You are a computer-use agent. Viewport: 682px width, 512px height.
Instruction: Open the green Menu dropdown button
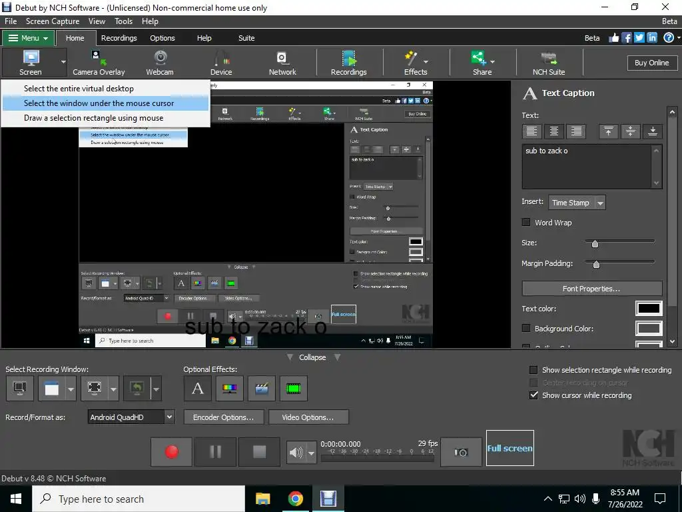[x=28, y=38]
